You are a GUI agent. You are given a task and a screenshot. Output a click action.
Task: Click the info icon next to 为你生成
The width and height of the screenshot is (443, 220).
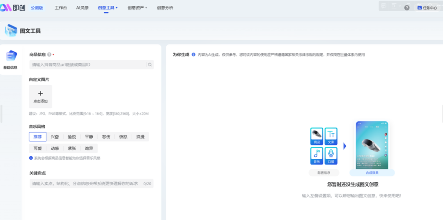click(x=194, y=55)
